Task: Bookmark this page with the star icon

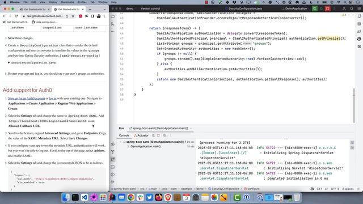Action: pos(73,16)
